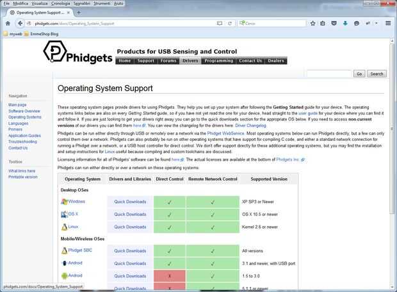The width and height of the screenshot is (397, 292).
Task: Select the Home nav tab
Action: (125, 61)
